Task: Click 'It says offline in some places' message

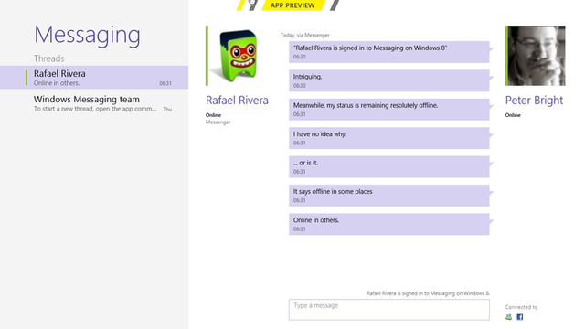Action: [x=389, y=196]
